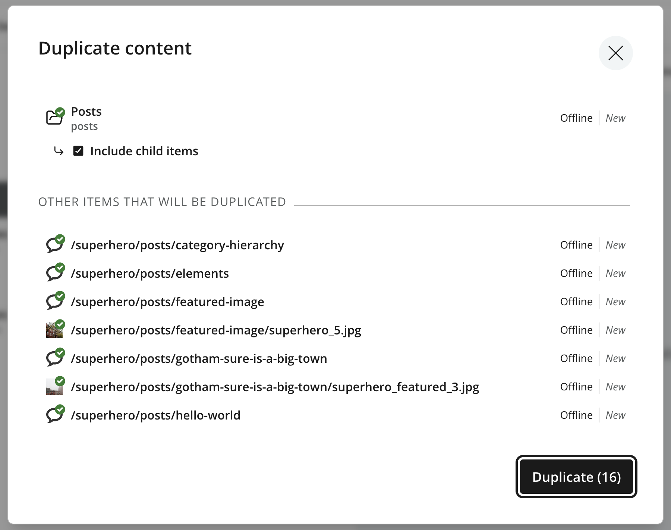671x530 pixels.
Task: Click the Duplicate (16) button
Action: pyautogui.click(x=576, y=477)
